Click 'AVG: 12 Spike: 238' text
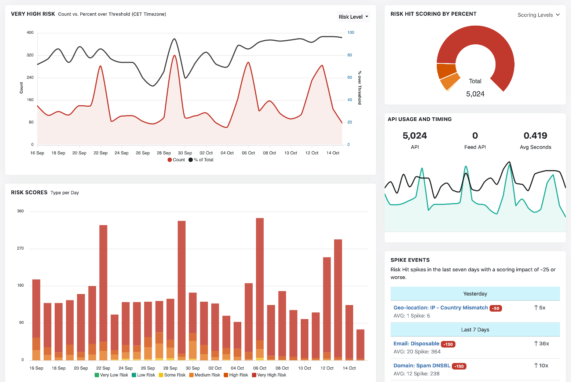This screenshot has width=571, height=382. pos(417,374)
